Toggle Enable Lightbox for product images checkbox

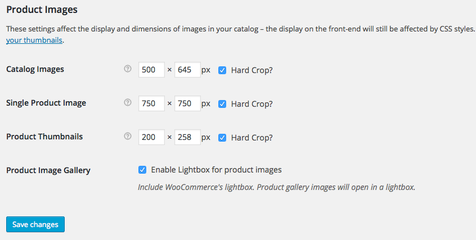(142, 169)
